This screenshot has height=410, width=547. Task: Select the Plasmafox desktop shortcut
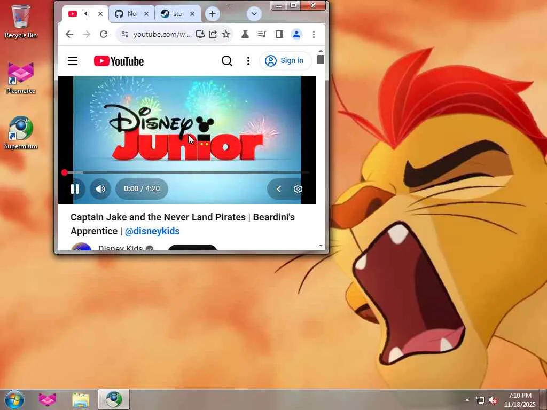pos(21,78)
